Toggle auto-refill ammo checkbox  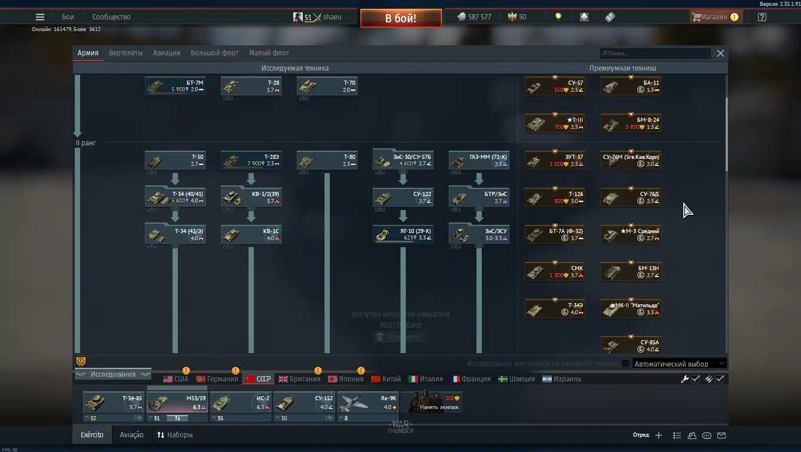coord(720,379)
